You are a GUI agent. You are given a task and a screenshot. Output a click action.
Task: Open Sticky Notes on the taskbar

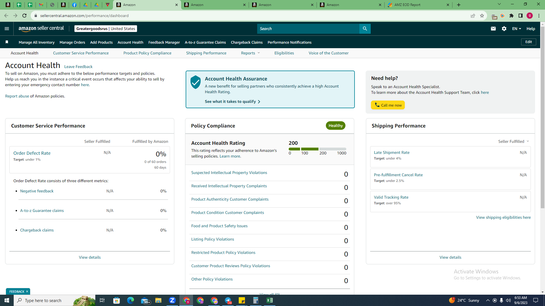tap(242, 300)
